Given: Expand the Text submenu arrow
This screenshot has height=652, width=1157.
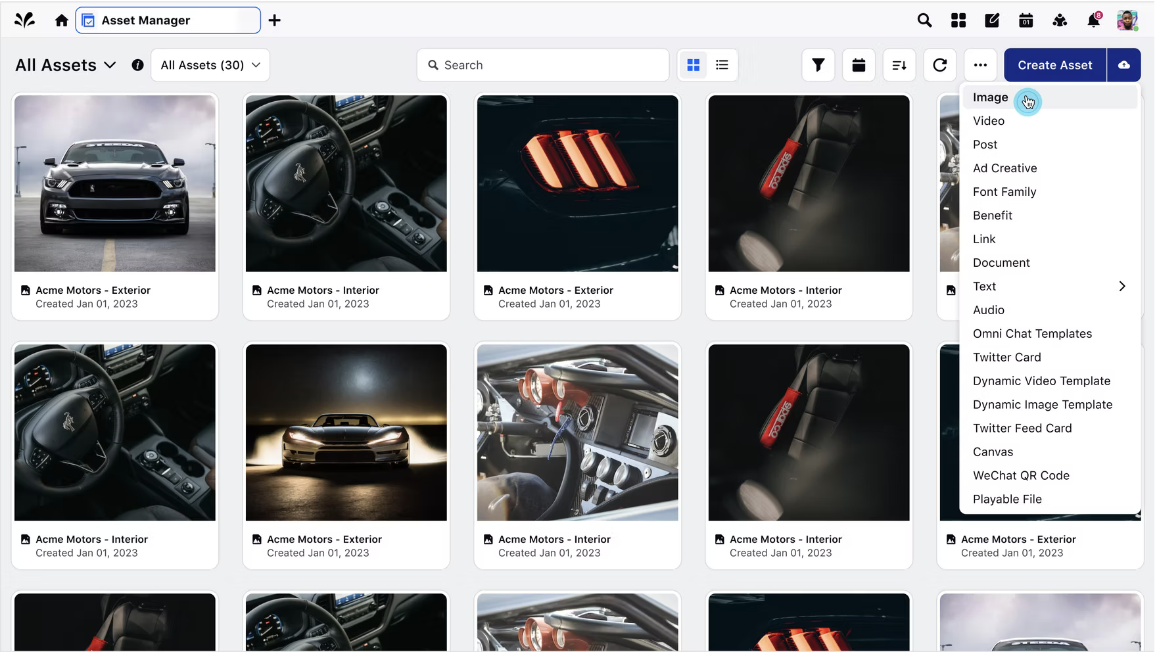Looking at the screenshot, I should tap(1122, 287).
